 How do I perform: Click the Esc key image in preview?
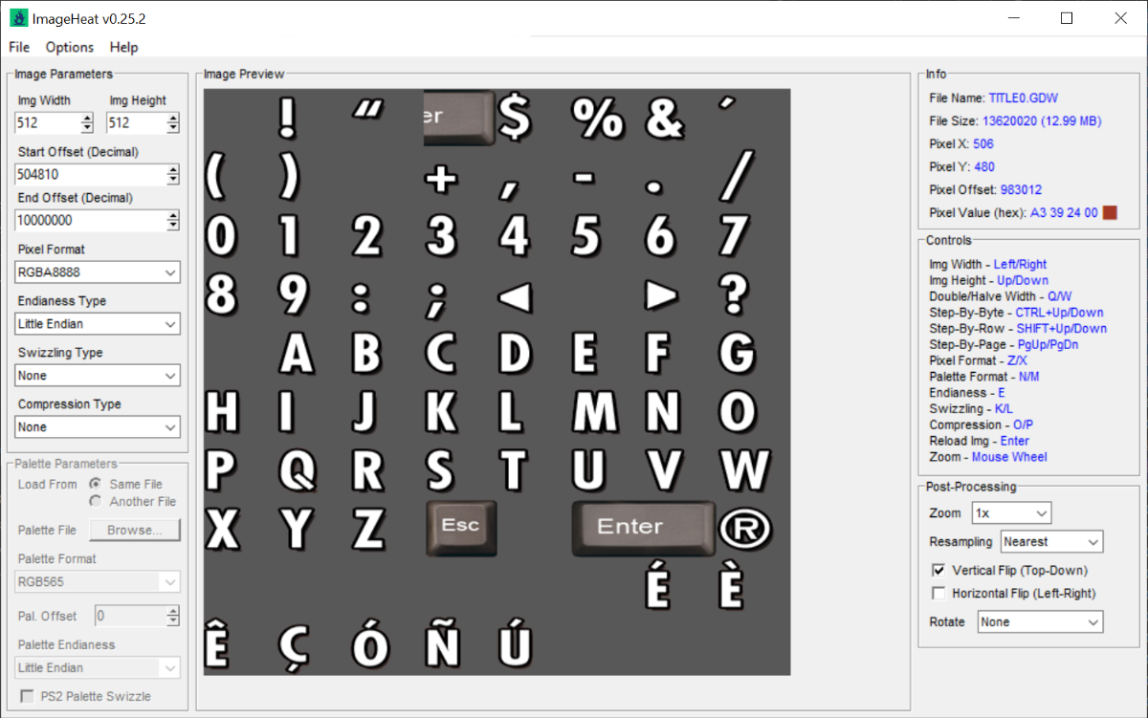tap(461, 527)
